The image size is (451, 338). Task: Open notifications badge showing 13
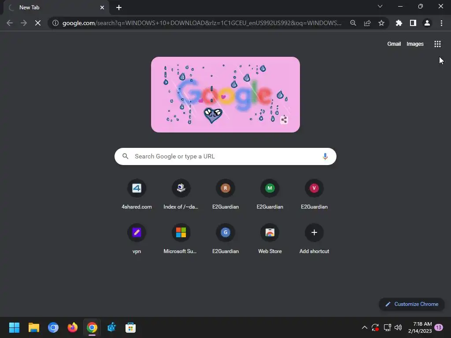coord(439,327)
